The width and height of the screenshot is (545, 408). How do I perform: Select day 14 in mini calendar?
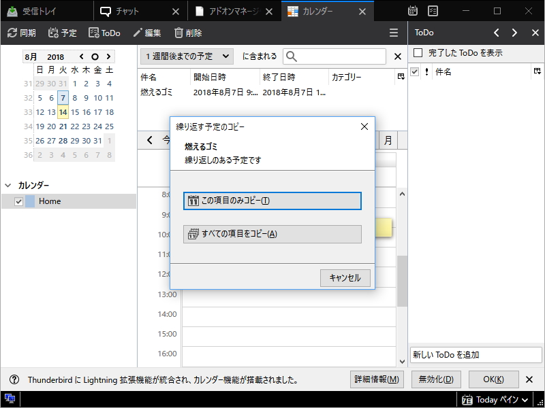click(63, 112)
